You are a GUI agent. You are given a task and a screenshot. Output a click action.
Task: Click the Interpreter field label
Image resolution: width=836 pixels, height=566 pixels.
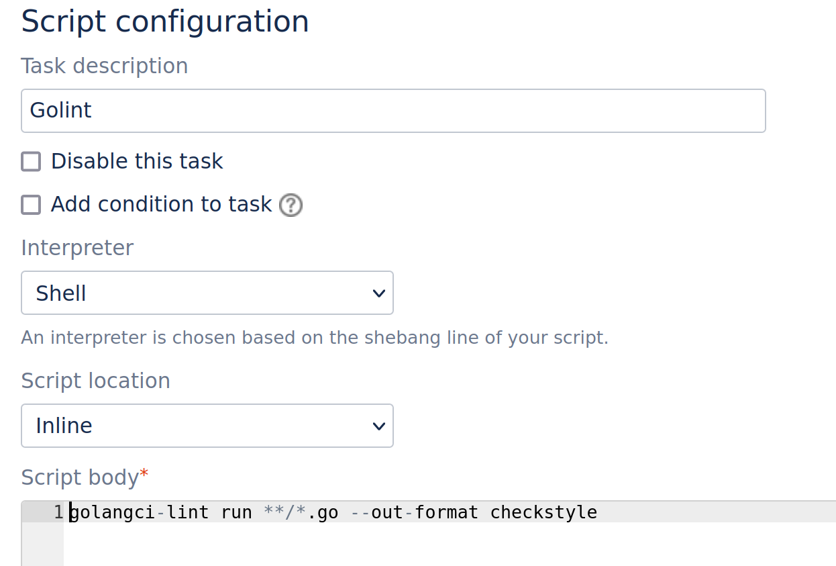(77, 248)
